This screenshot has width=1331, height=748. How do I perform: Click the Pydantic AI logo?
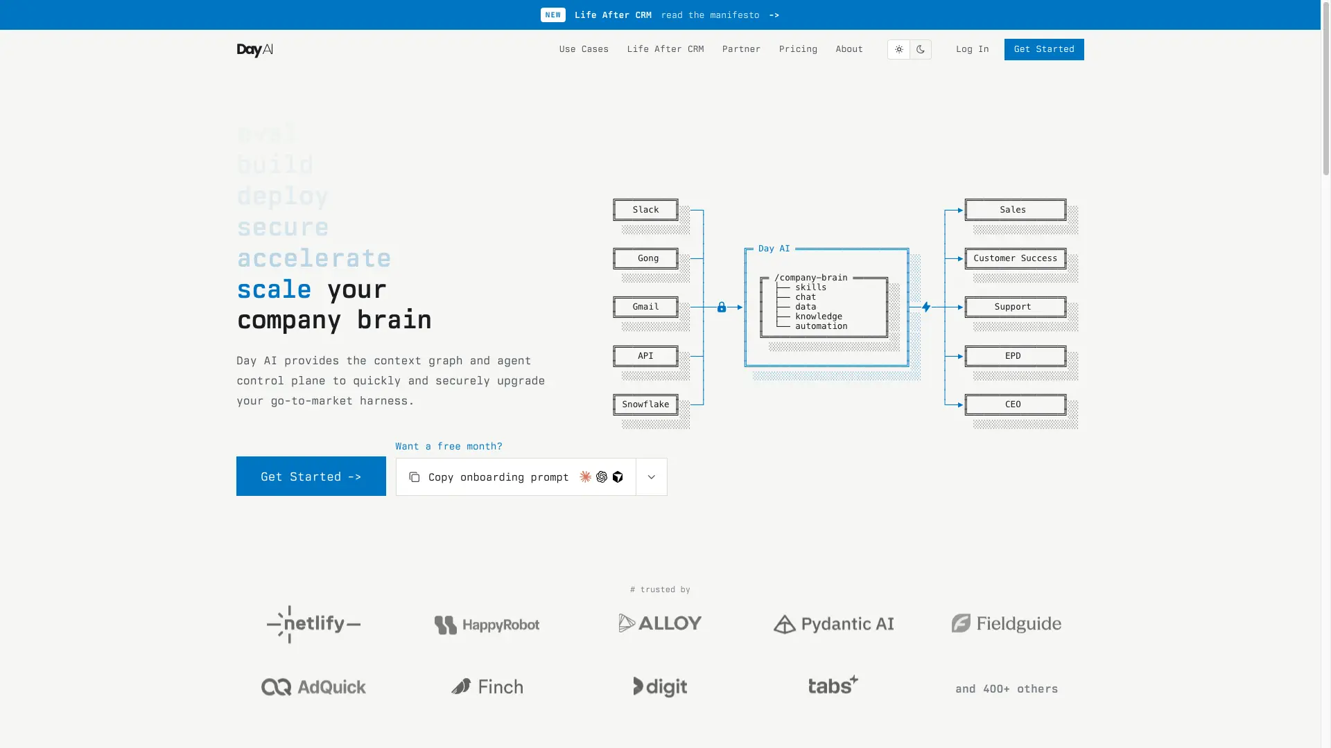coord(833,624)
